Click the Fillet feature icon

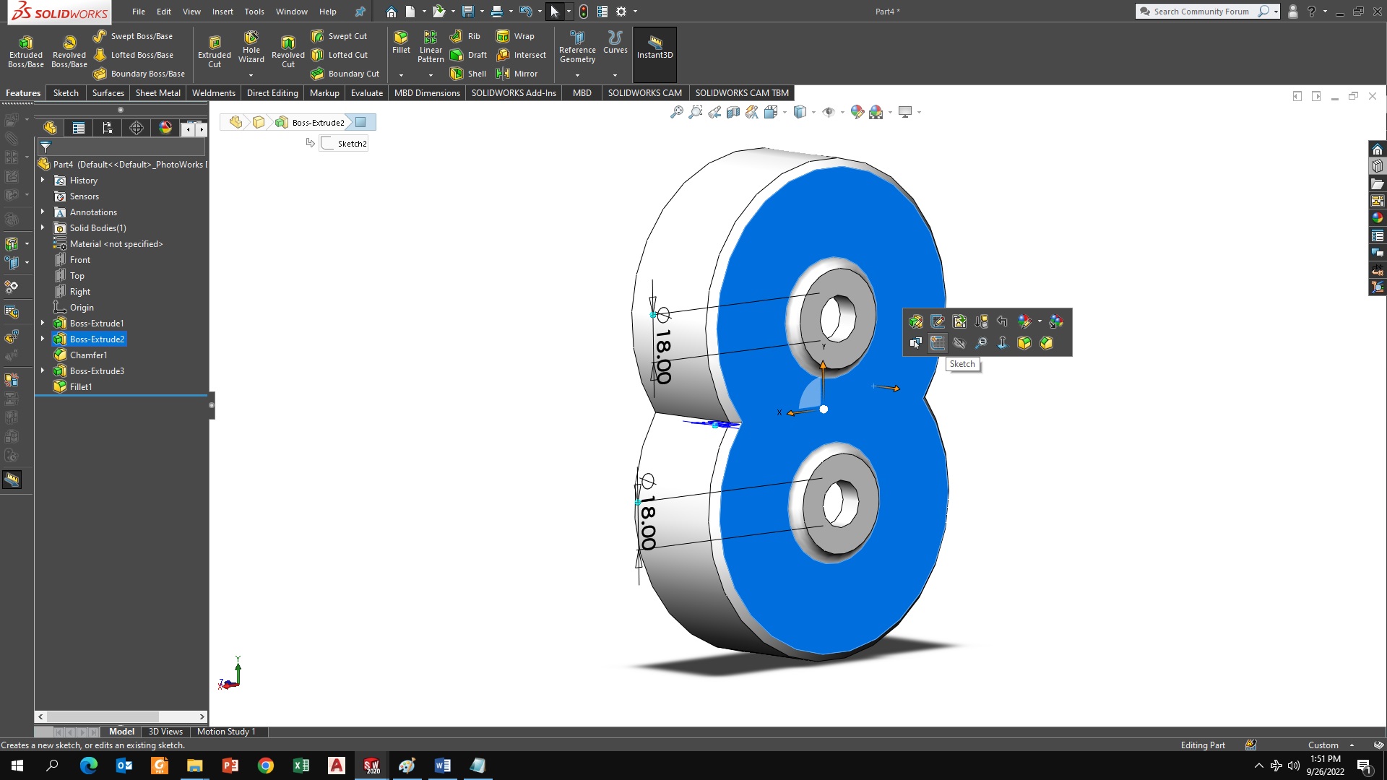(x=401, y=42)
